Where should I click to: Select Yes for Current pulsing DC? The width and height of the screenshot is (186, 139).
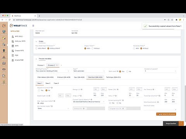[110, 103]
